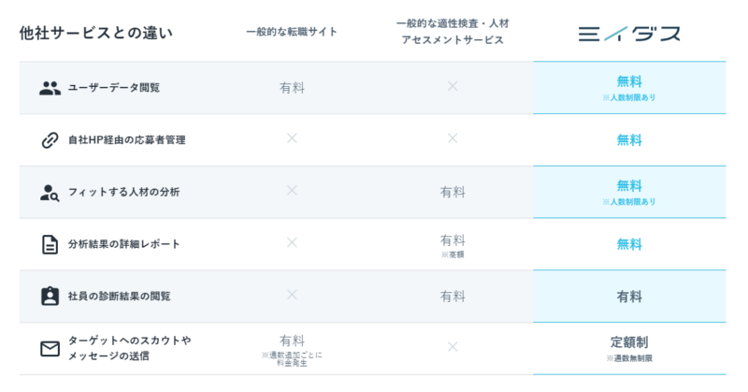The height and width of the screenshot is (392, 748).
Task: Click the document icon beside 分析結果の詳細レポート
Action: coord(50,244)
